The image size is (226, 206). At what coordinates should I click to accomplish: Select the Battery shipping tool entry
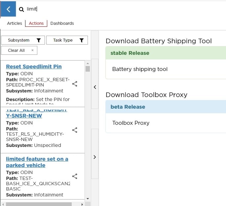[x=140, y=69]
